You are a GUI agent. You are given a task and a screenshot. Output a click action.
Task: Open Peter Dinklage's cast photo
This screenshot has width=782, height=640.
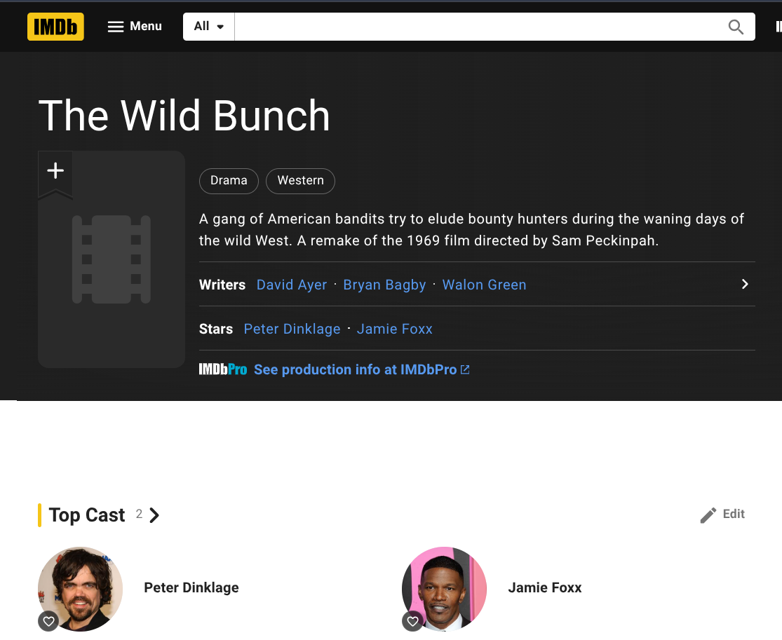[x=80, y=589]
